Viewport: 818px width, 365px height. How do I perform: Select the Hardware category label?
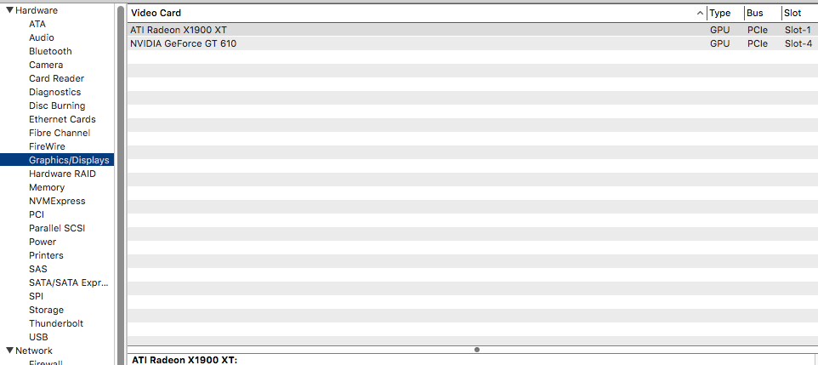pos(37,10)
